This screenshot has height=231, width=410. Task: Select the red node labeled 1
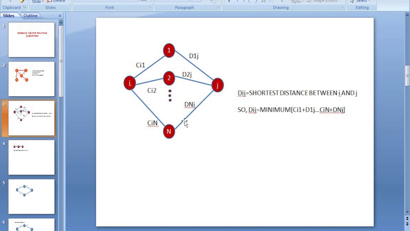(169, 50)
